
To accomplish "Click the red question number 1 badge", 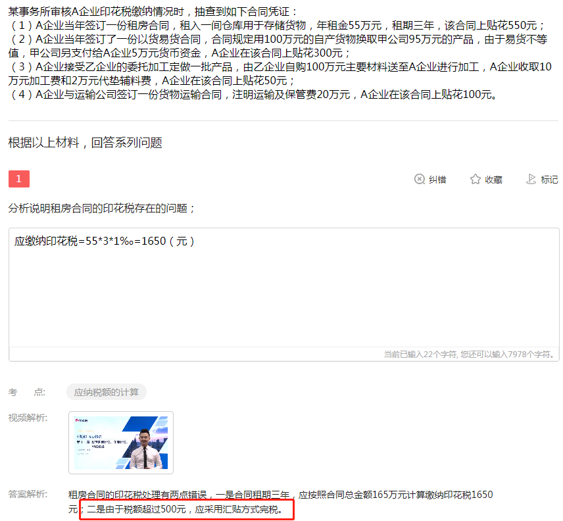I will pyautogui.click(x=19, y=179).
